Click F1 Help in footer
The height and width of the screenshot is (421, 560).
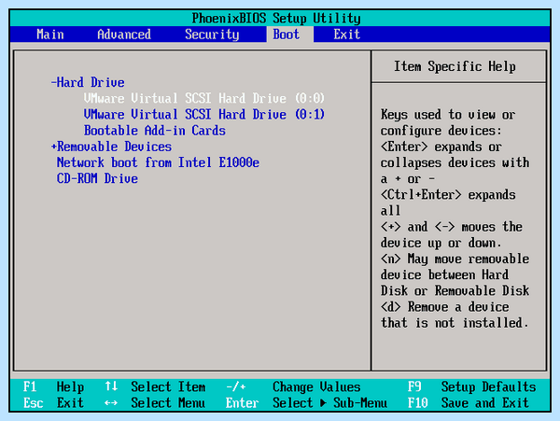(53, 386)
